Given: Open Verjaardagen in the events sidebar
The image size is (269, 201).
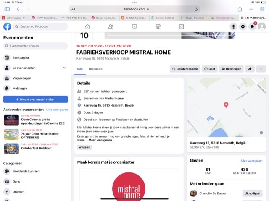Looking at the screenshot, I should [x=35, y=78].
